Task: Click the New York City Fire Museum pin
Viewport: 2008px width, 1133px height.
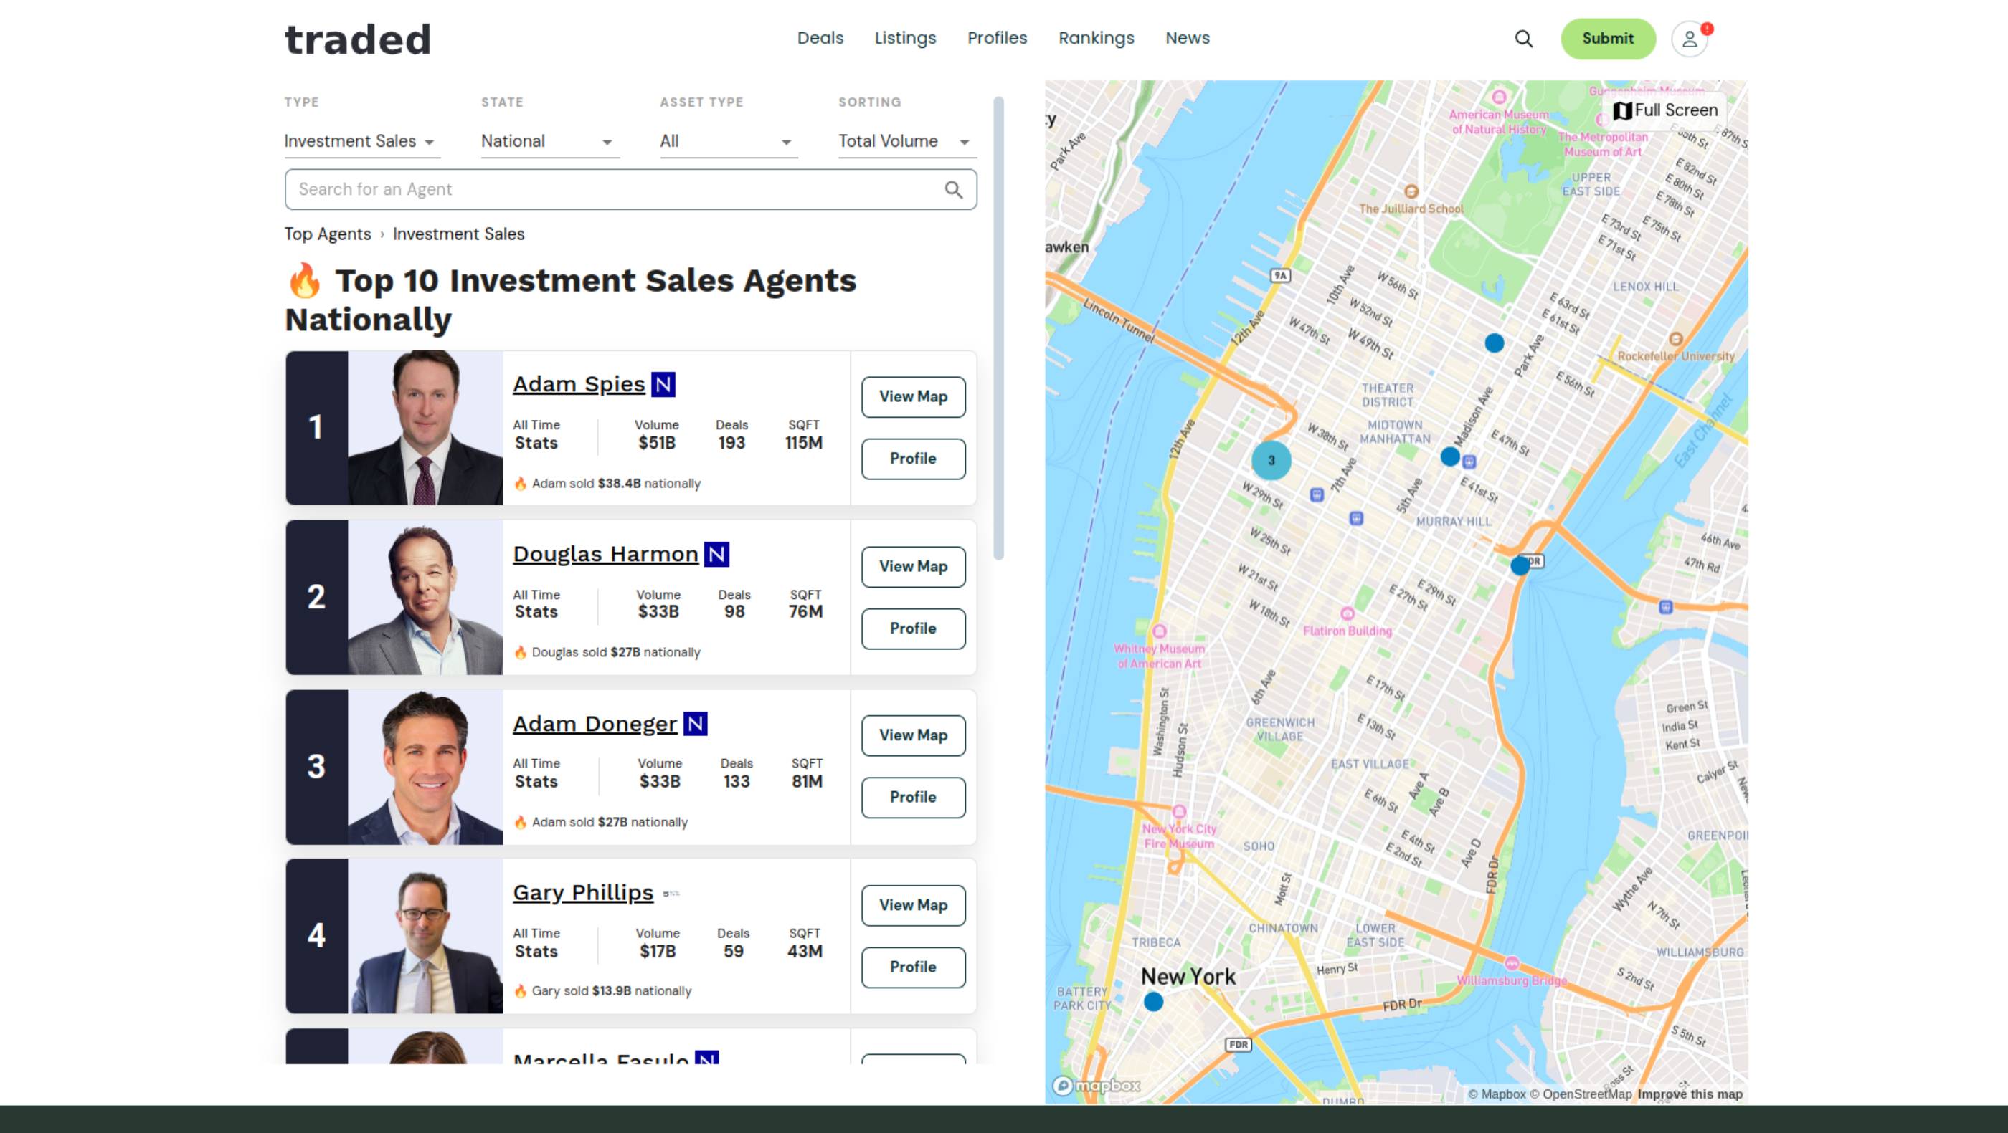Action: click(x=1180, y=811)
